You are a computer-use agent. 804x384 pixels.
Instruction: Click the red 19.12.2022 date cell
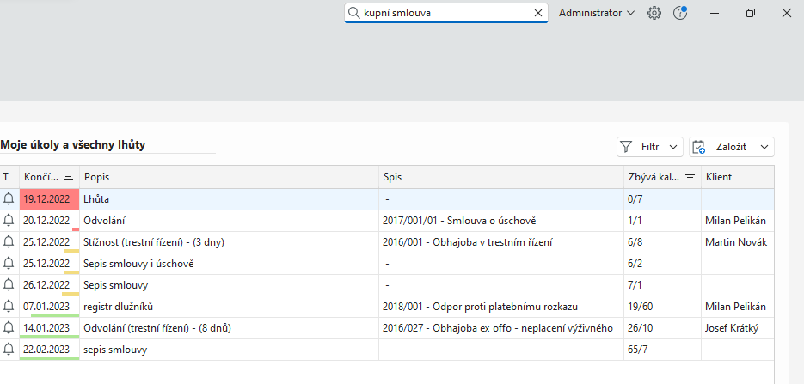(49, 198)
